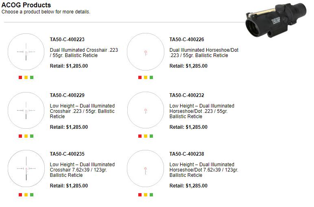Open product link TA50-C-400238
Screen dimensions: 314x207
(187, 154)
